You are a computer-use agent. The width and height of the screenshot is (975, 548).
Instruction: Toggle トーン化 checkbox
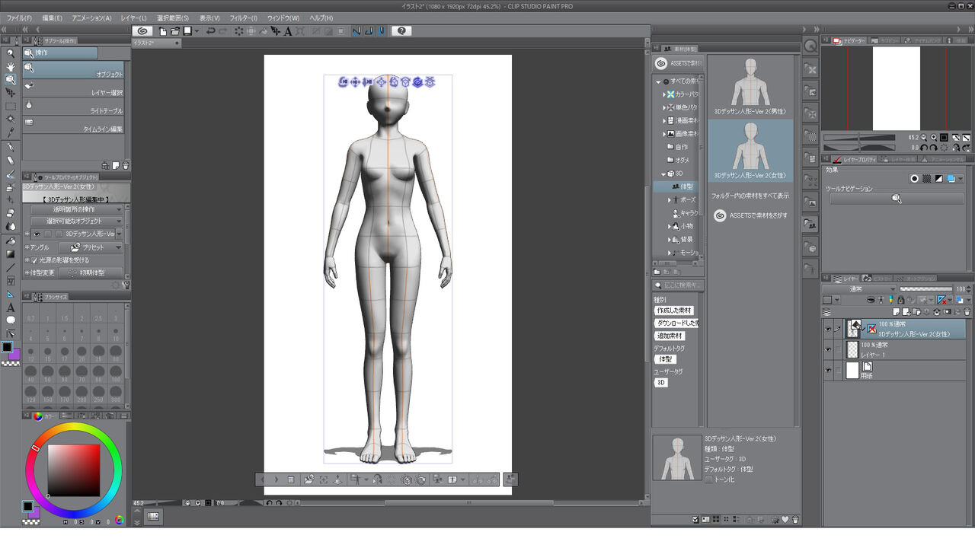pyautogui.click(x=709, y=479)
